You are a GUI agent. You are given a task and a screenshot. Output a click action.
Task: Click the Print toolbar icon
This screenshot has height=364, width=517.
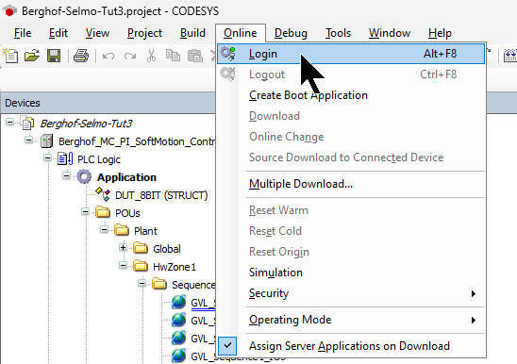click(81, 56)
